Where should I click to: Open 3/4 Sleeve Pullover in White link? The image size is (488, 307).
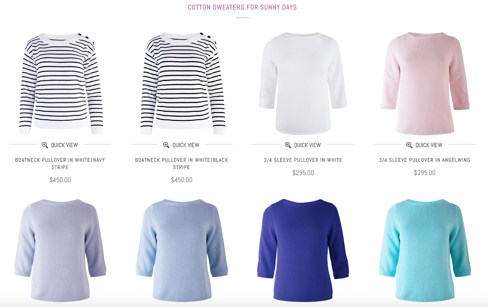coord(303,160)
